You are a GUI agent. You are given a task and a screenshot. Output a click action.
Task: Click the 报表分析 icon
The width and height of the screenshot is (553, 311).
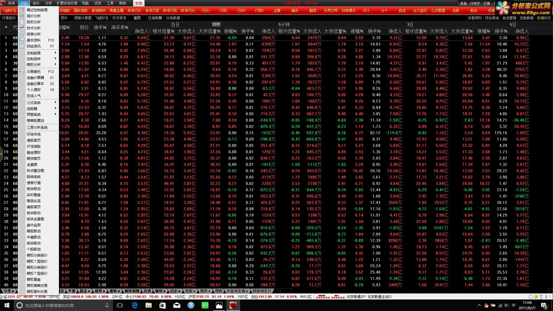[22, 34]
